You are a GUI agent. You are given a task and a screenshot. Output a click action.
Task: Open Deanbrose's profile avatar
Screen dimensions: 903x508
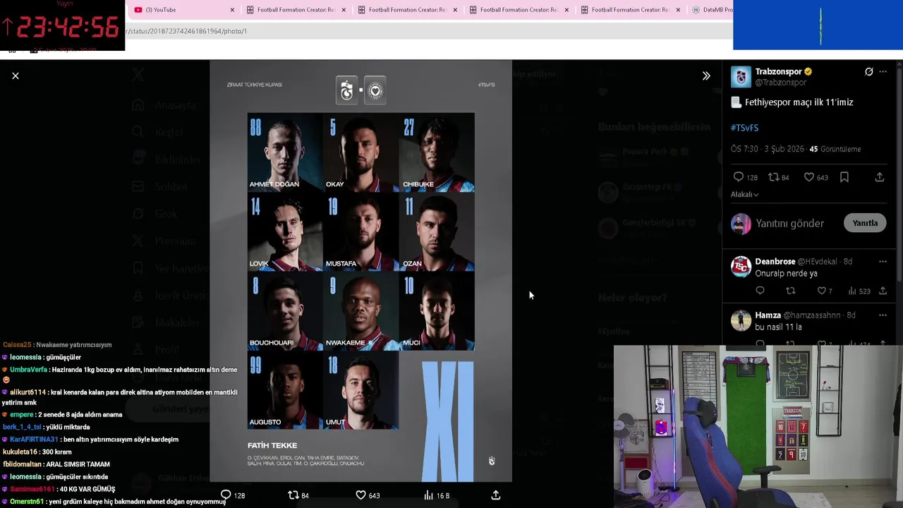(741, 267)
